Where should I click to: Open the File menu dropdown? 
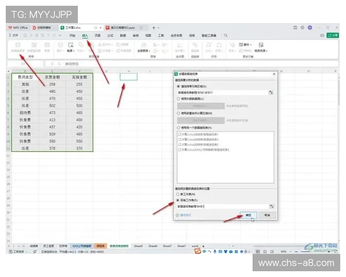click(15, 35)
